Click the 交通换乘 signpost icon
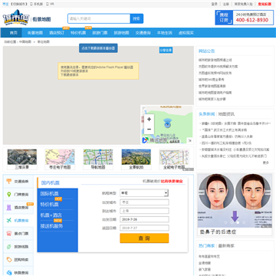 (9, 182)
